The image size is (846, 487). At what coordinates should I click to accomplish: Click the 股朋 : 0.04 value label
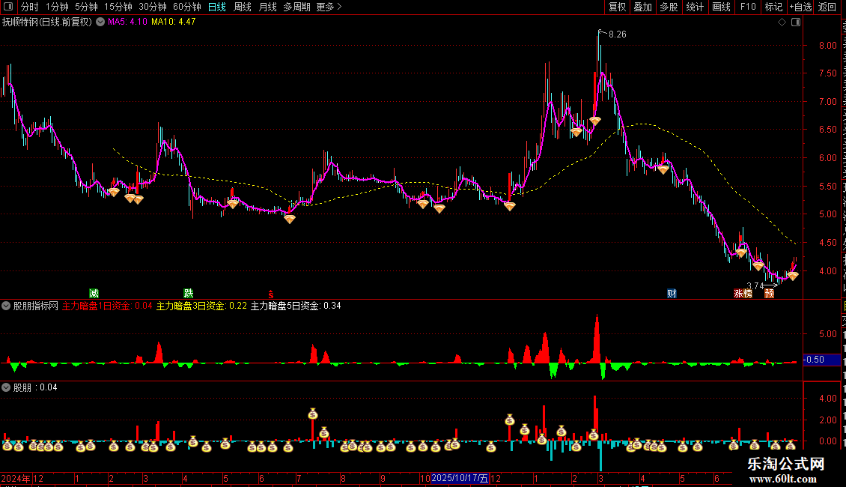pyautogui.click(x=35, y=387)
